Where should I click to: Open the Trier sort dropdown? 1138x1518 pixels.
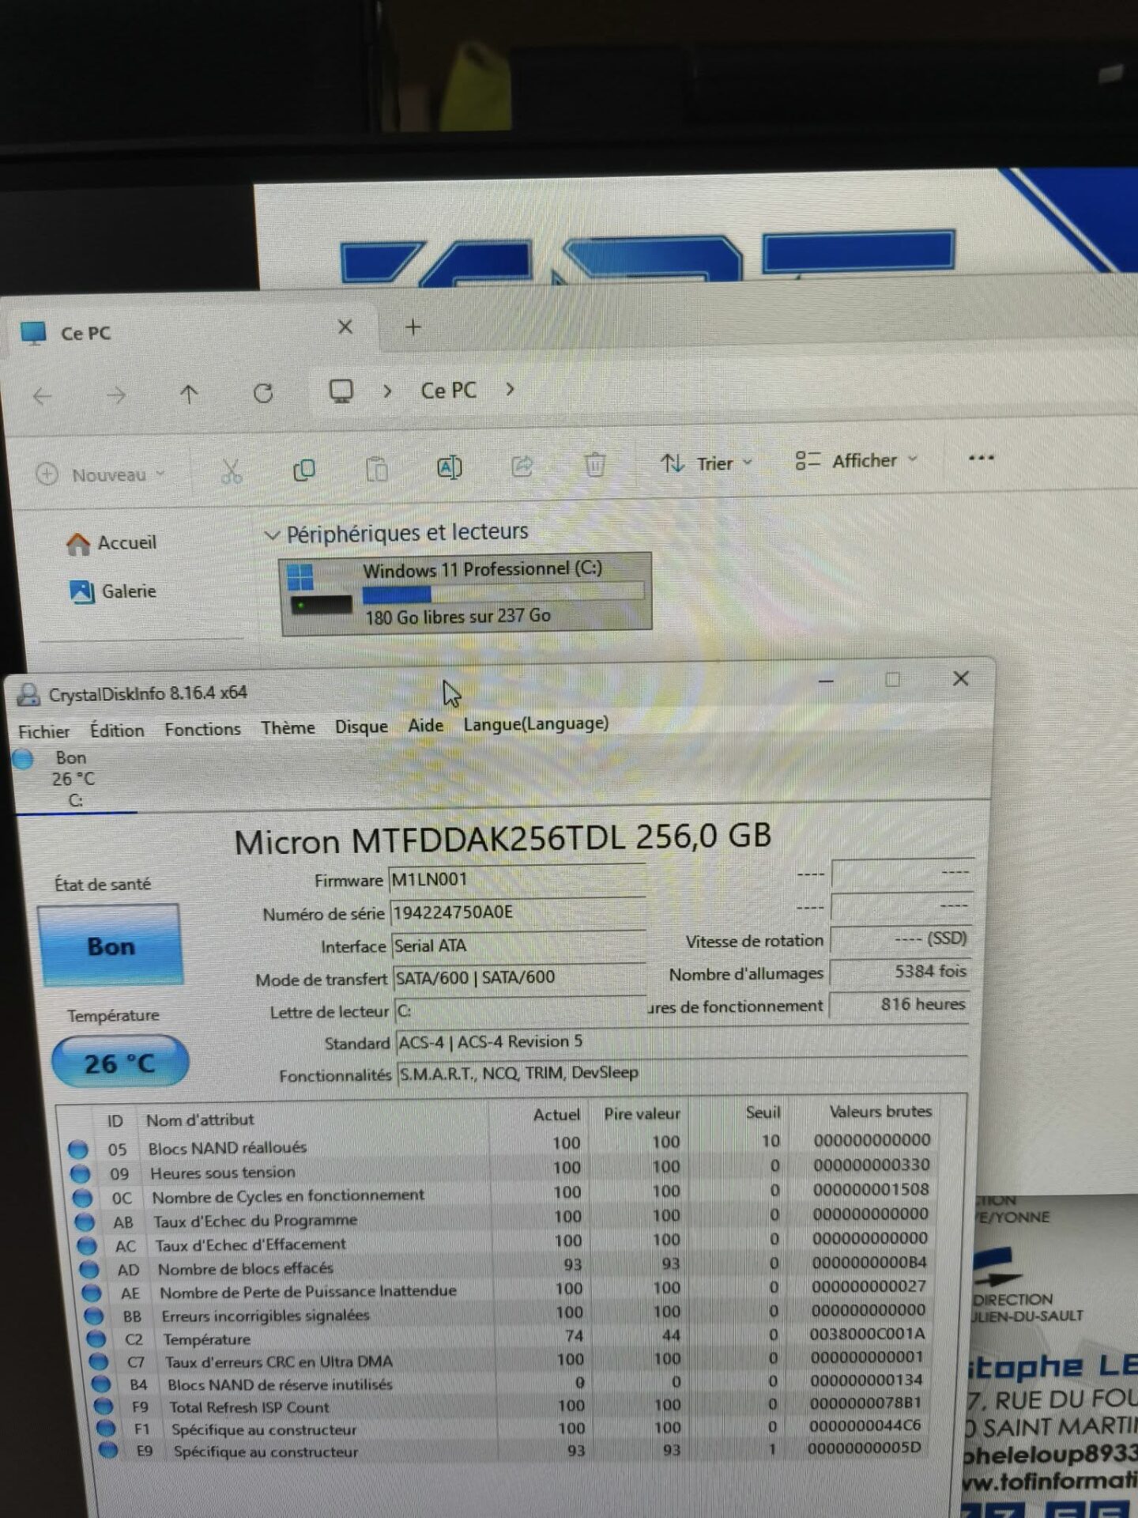[x=707, y=463]
